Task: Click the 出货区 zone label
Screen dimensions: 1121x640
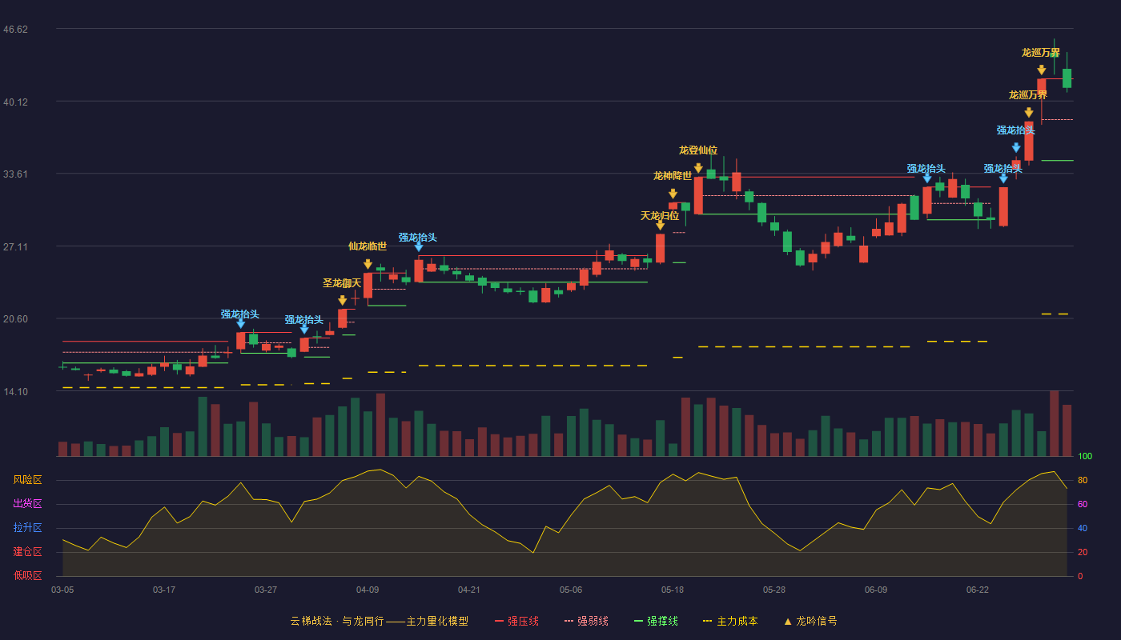Action: (x=27, y=504)
